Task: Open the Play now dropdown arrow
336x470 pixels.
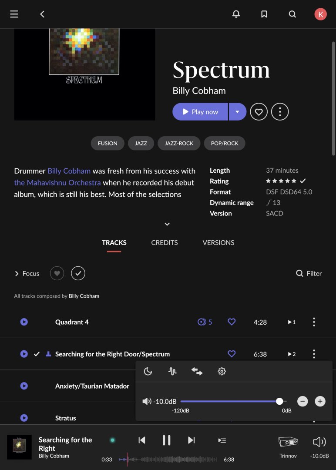Action: point(237,112)
